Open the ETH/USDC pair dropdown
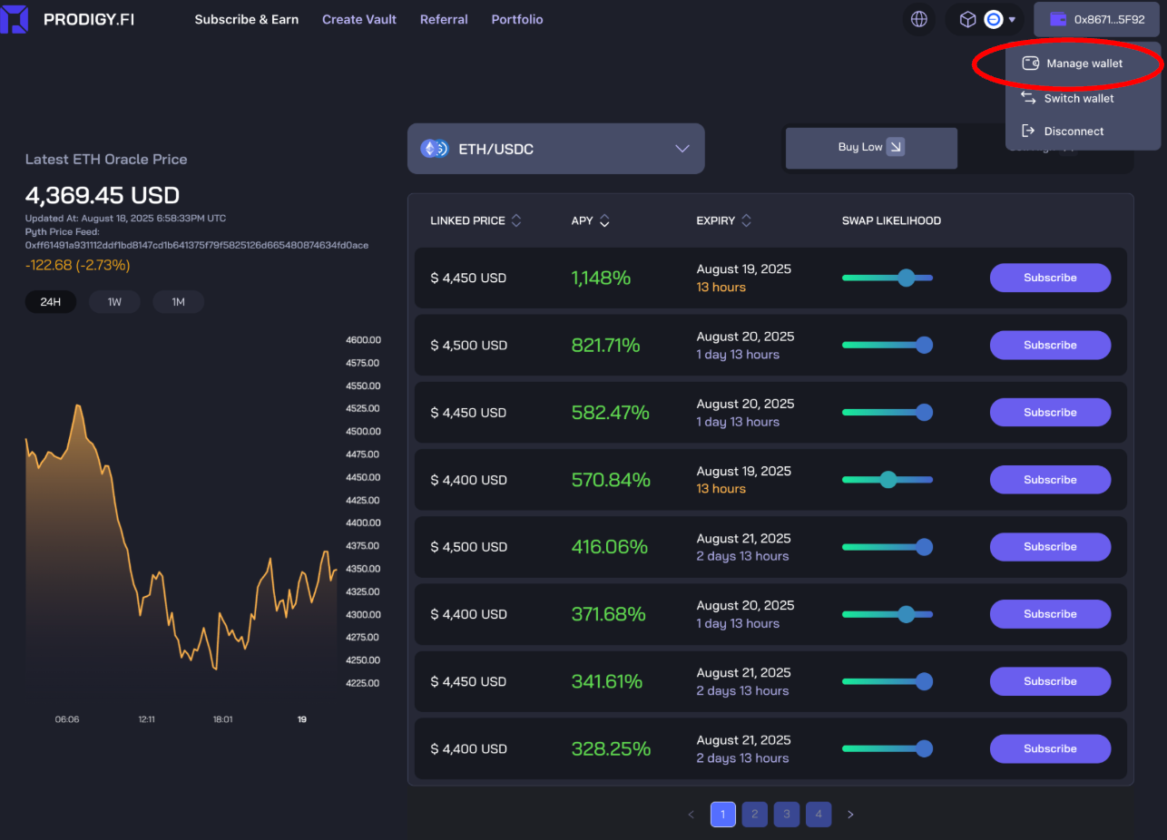This screenshot has height=840, width=1167. pyautogui.click(x=555, y=148)
